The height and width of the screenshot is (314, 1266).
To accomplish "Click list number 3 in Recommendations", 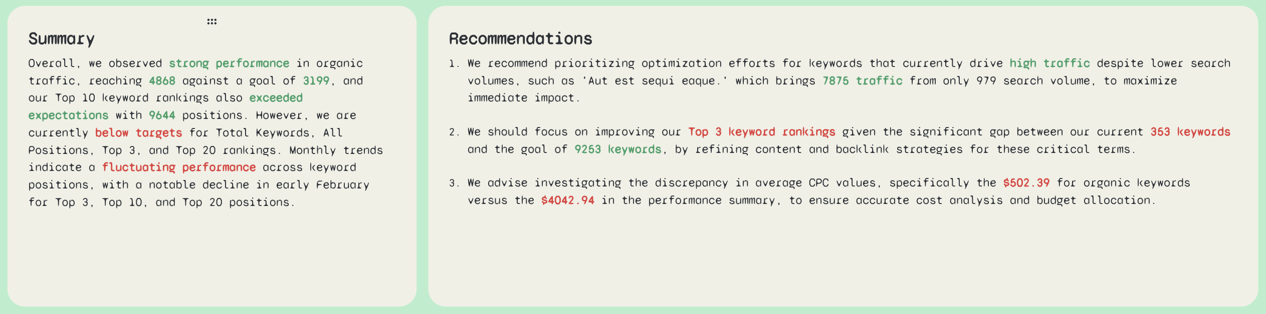I will click(454, 183).
